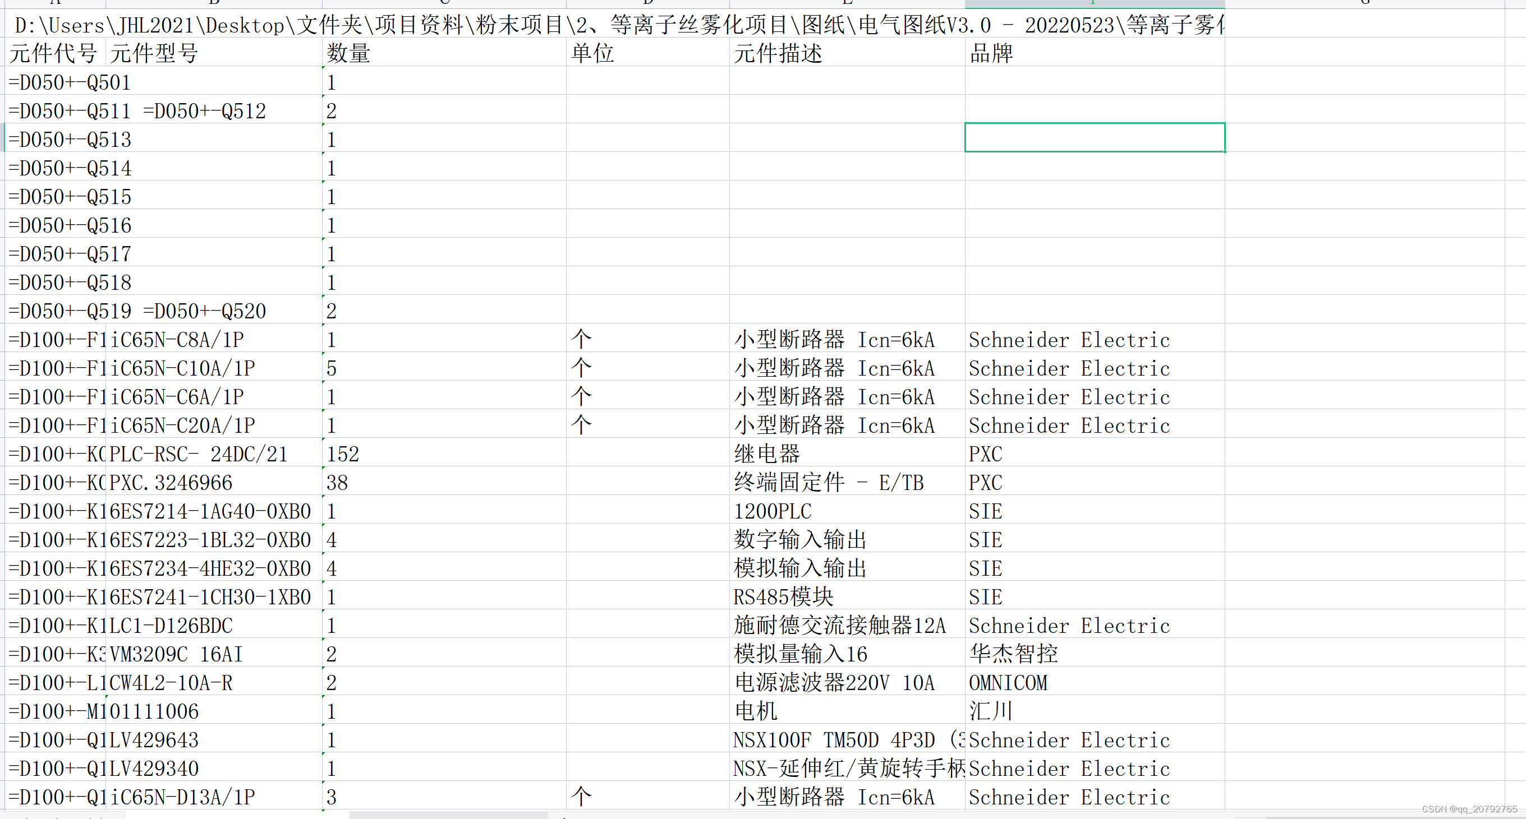Screen dimensions: 1526x819
Task: Click description cell 电源滤波器220V 10A
Action: [847, 681]
